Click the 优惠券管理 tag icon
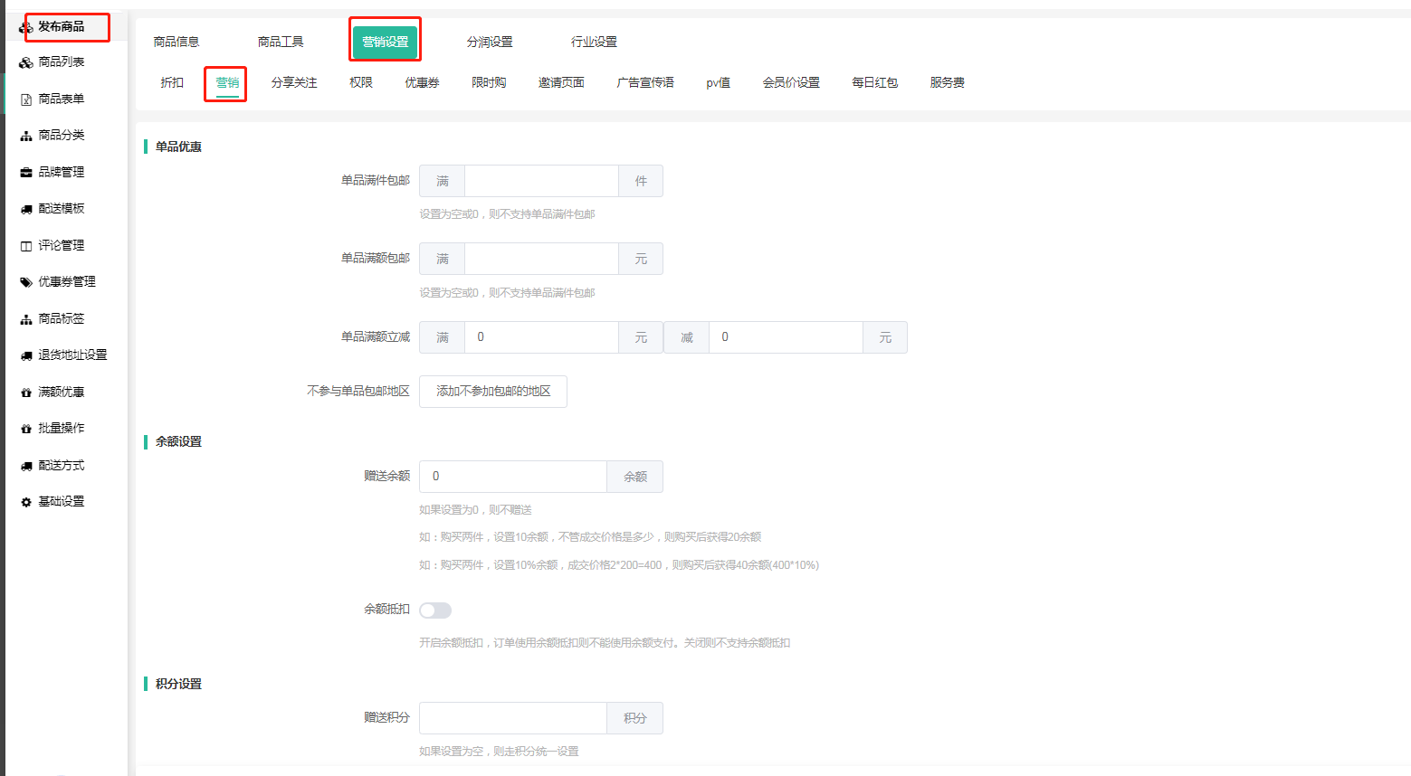The height and width of the screenshot is (776, 1411). (x=26, y=282)
